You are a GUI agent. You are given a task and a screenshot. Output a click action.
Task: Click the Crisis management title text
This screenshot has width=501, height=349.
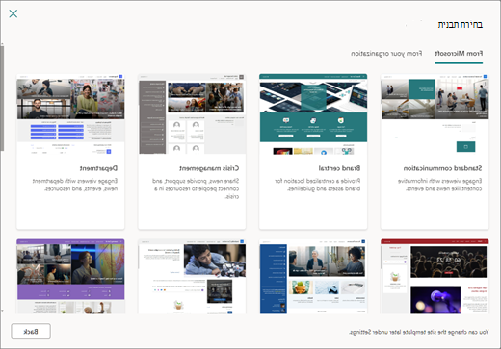(209, 168)
